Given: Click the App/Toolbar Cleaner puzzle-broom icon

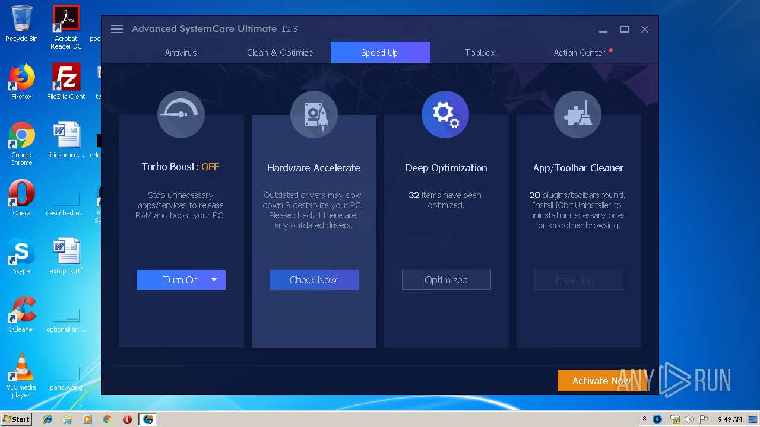Looking at the screenshot, I should tap(578, 114).
